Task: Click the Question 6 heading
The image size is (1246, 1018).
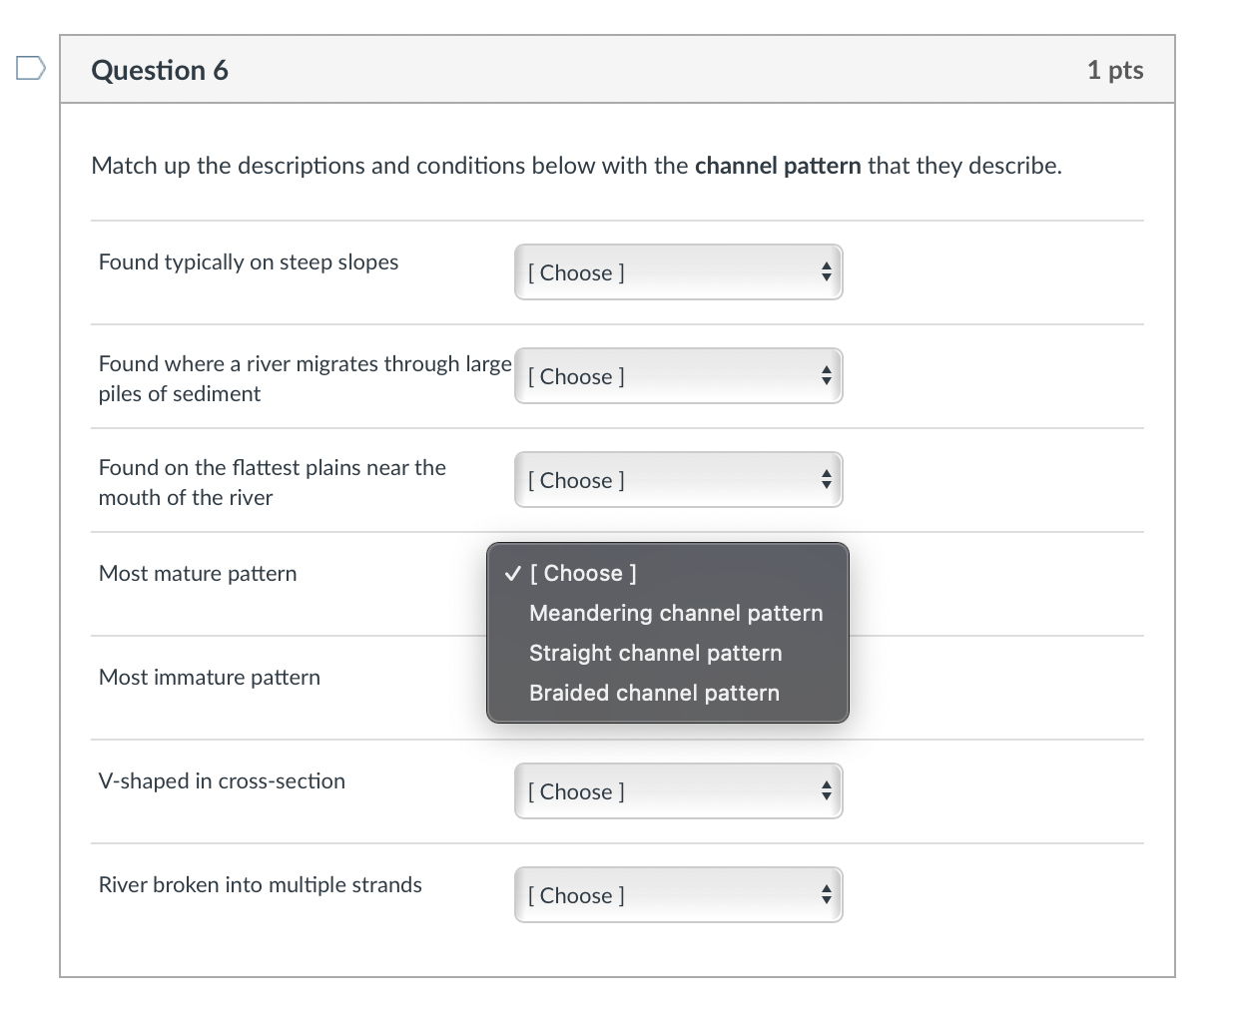Action: [160, 70]
